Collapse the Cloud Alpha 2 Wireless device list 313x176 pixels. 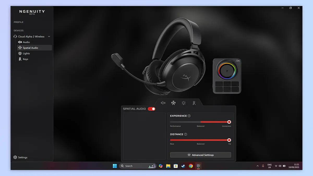(x=49, y=37)
